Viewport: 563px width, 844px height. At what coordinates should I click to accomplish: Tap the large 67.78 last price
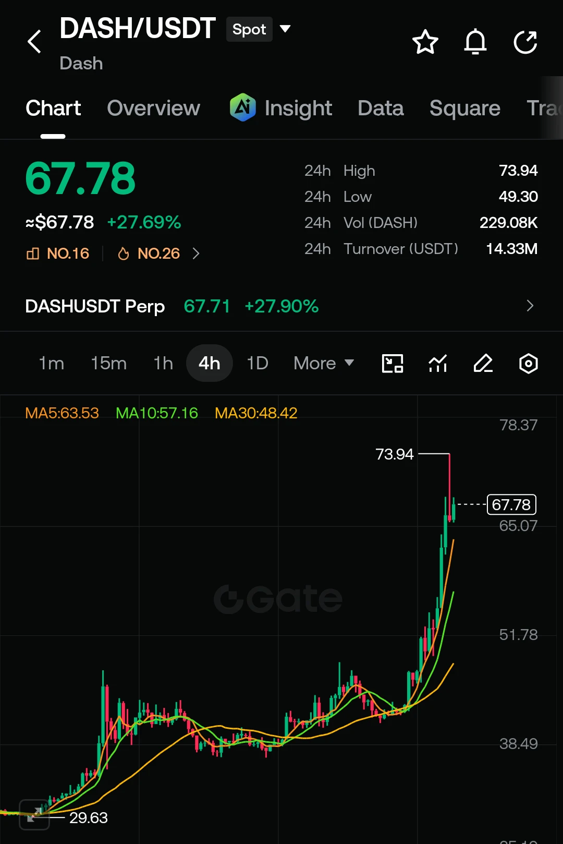81,178
